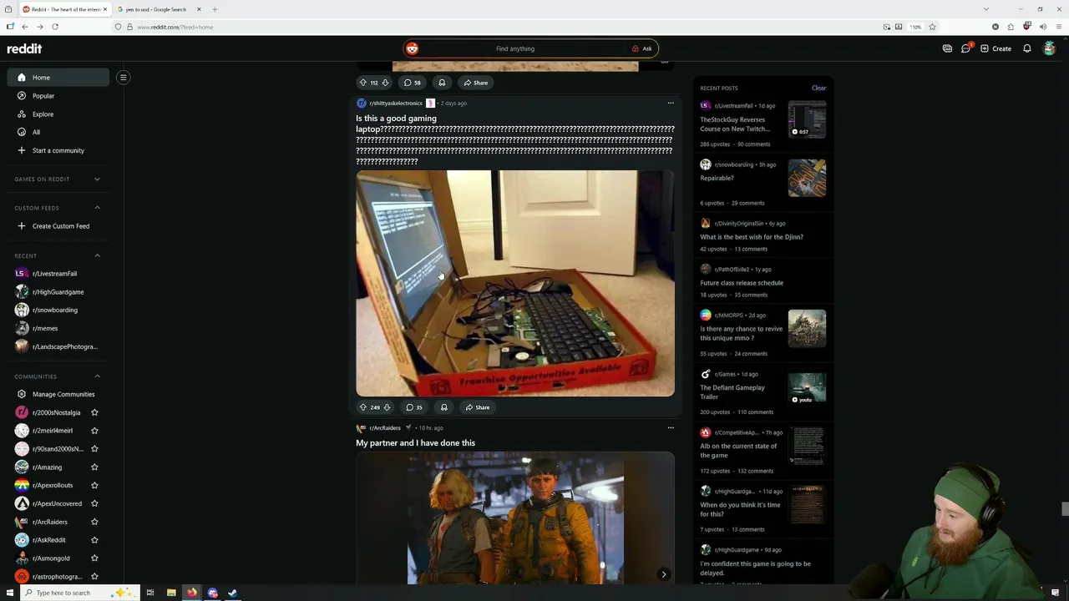Favorite r/Asmongold with its star
Viewport: 1069px width, 601px height.
[x=94, y=558]
